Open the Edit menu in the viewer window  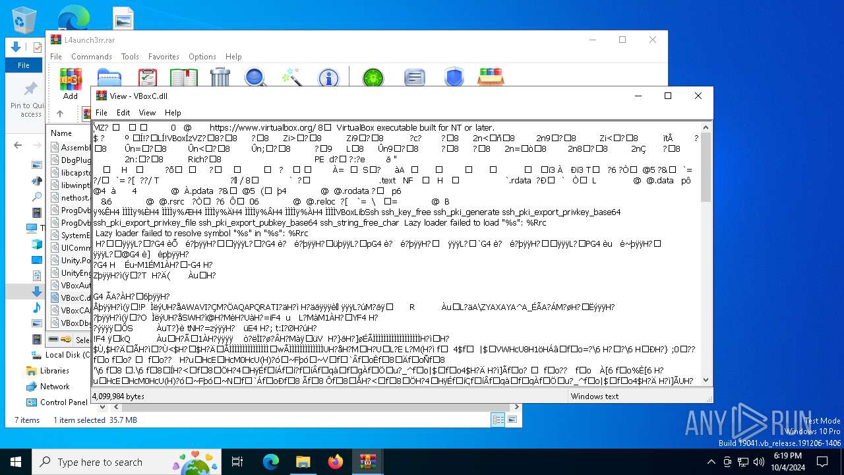tap(123, 113)
